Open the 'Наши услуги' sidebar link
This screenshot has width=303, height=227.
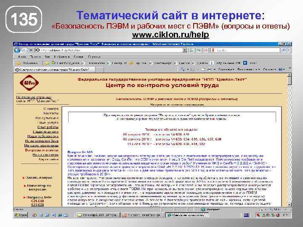pyautogui.click(x=48, y=122)
